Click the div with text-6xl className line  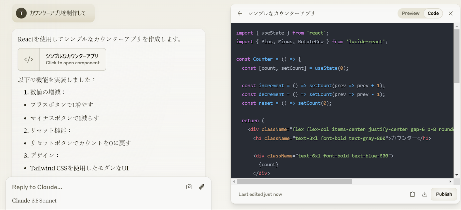coord(323,156)
